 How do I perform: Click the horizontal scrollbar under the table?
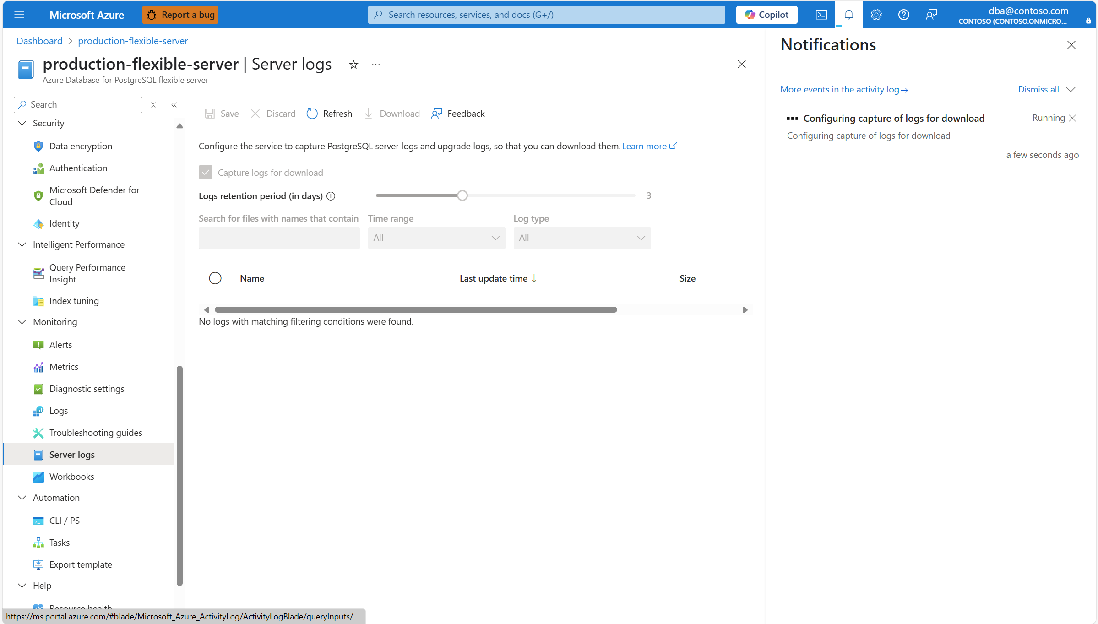pos(416,310)
